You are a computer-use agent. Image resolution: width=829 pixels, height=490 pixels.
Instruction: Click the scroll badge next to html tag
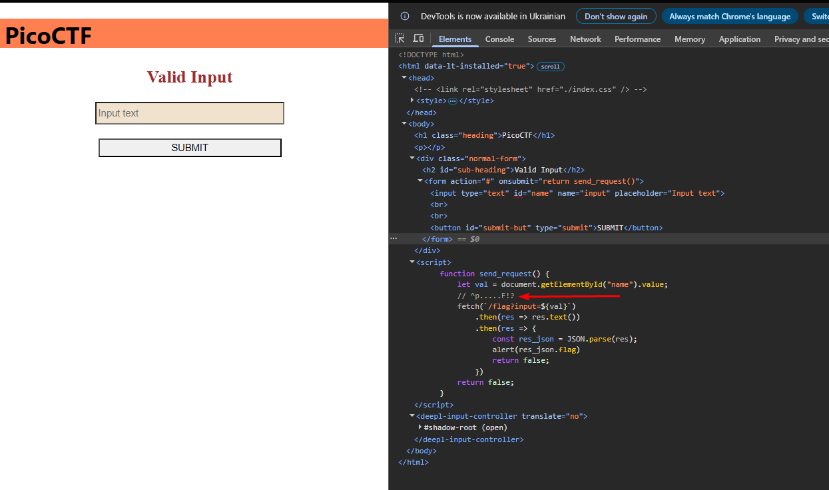(x=550, y=67)
